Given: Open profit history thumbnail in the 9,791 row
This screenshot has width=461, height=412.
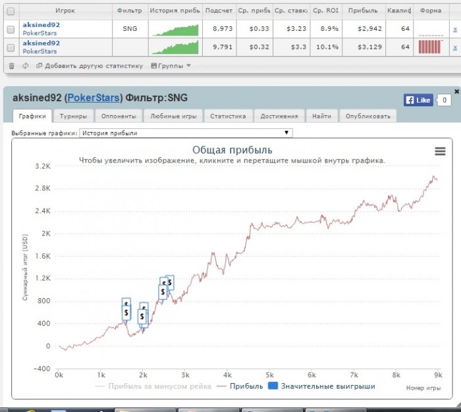Looking at the screenshot, I should pos(176,47).
